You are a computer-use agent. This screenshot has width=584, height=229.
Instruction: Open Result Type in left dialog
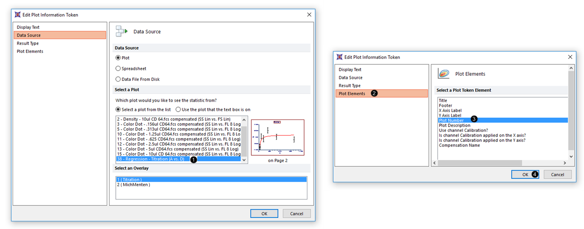tap(28, 43)
